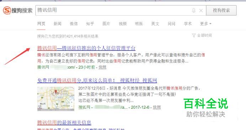Click the map thumbnail of 搜狐 result

tap(56, 99)
